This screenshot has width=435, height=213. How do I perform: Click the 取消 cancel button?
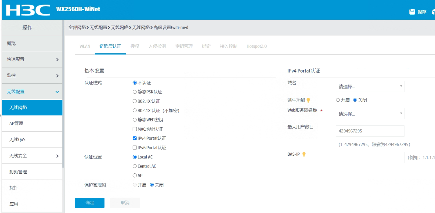[x=125, y=203]
